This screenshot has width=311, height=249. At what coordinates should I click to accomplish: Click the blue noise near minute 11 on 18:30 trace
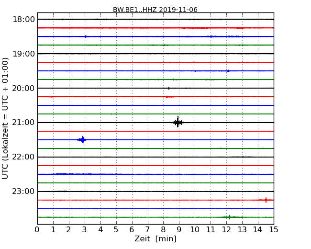pyautogui.click(x=211, y=36)
